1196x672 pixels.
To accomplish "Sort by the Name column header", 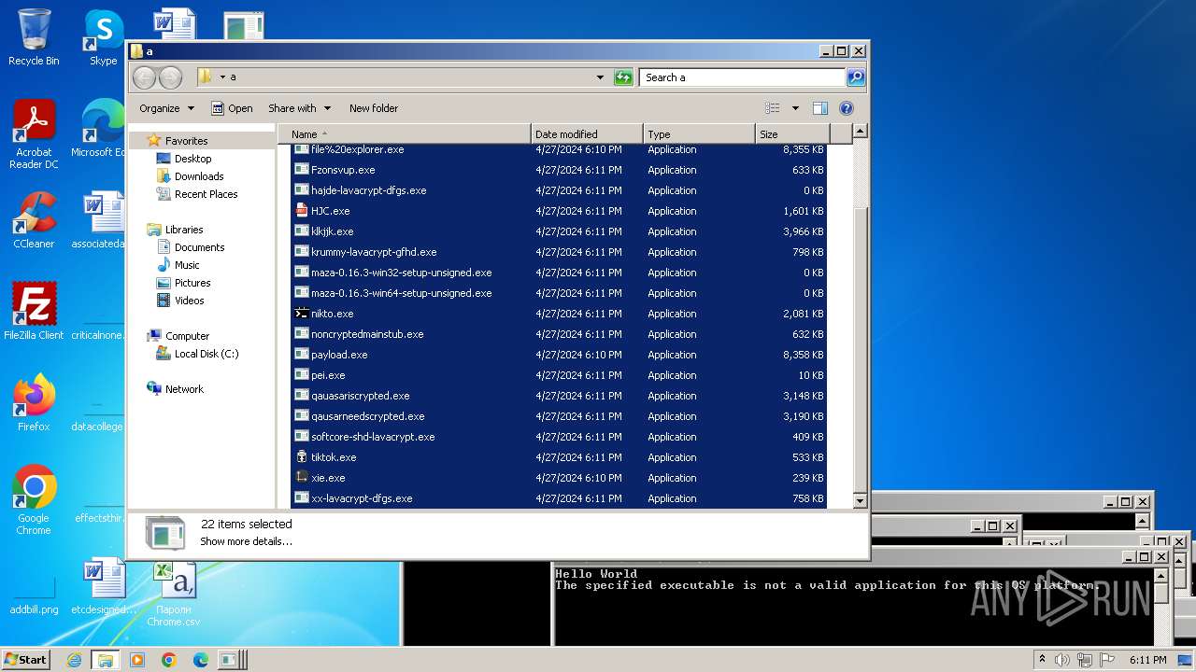I will click(404, 134).
